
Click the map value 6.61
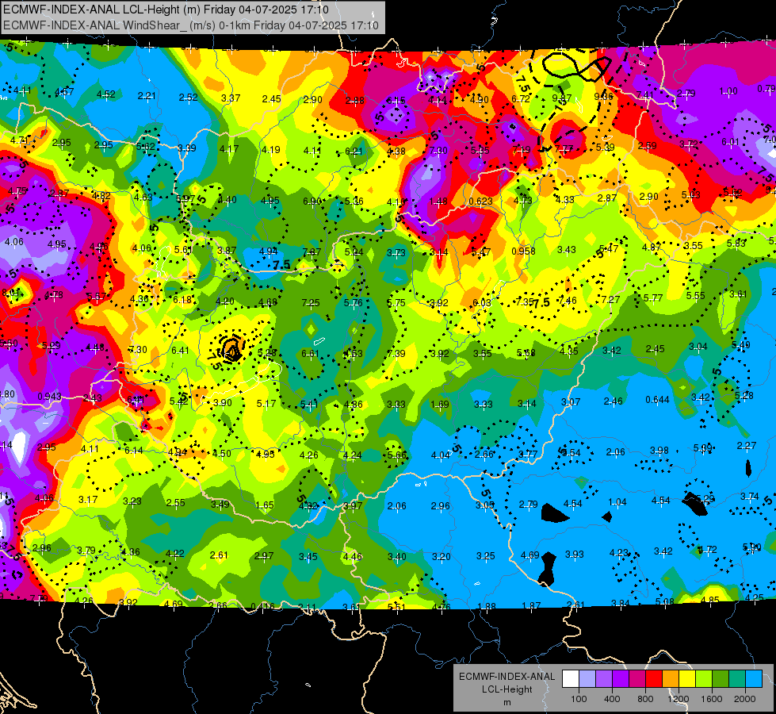pos(310,353)
